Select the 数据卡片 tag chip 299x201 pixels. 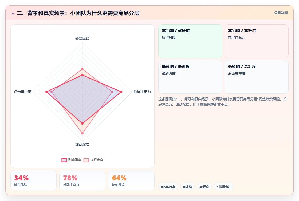[224, 187]
